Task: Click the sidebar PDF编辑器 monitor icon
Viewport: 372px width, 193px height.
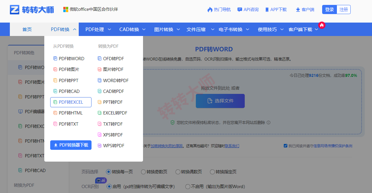Action: pyautogui.click(x=20, y=112)
